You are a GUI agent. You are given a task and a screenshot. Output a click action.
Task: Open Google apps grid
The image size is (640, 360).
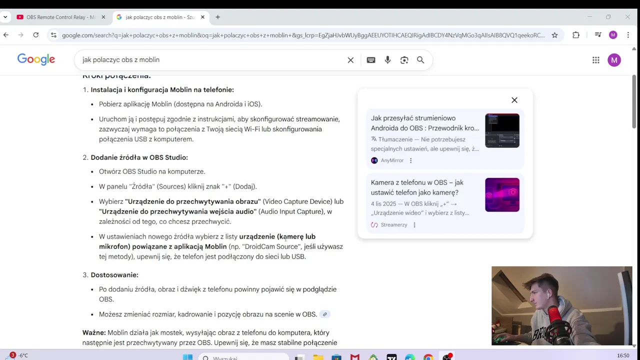point(595,60)
